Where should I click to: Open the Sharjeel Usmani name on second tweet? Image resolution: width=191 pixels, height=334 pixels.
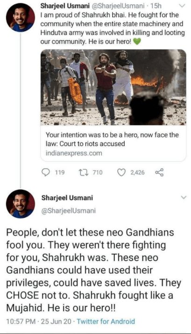(67, 198)
